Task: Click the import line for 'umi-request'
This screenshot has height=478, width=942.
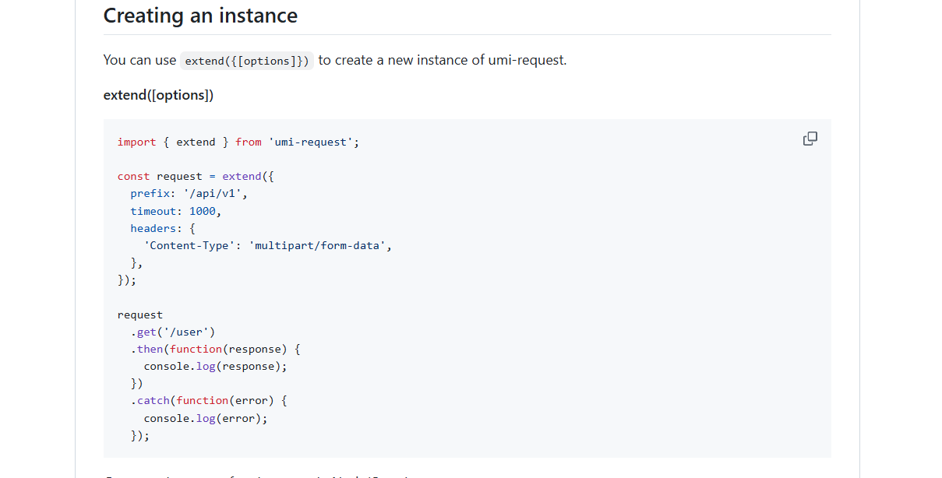Action: 238,142
